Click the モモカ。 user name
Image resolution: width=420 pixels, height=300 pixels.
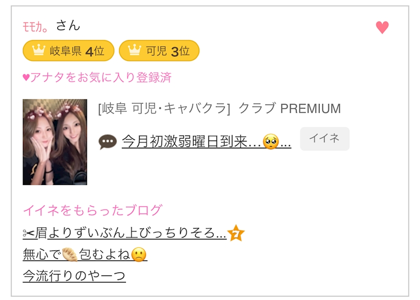(35, 26)
